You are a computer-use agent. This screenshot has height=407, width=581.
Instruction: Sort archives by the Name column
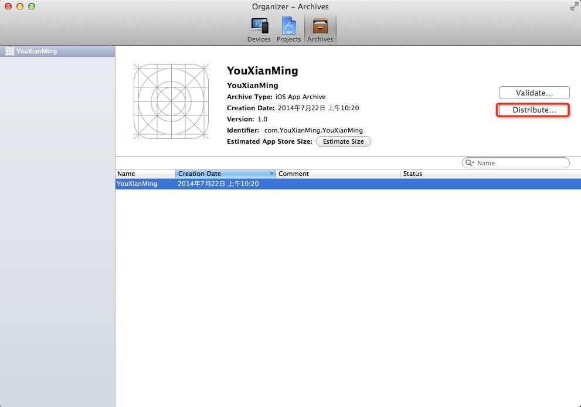[x=145, y=174]
